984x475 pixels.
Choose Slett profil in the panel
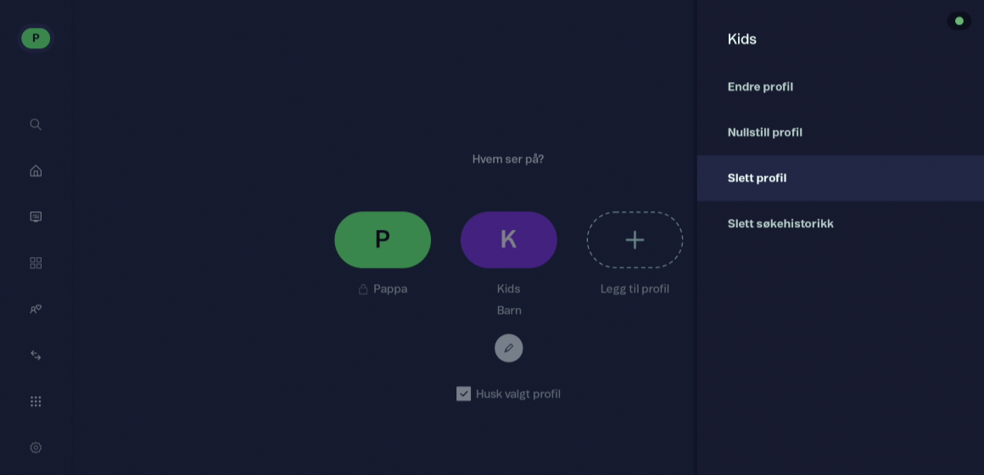coord(841,178)
